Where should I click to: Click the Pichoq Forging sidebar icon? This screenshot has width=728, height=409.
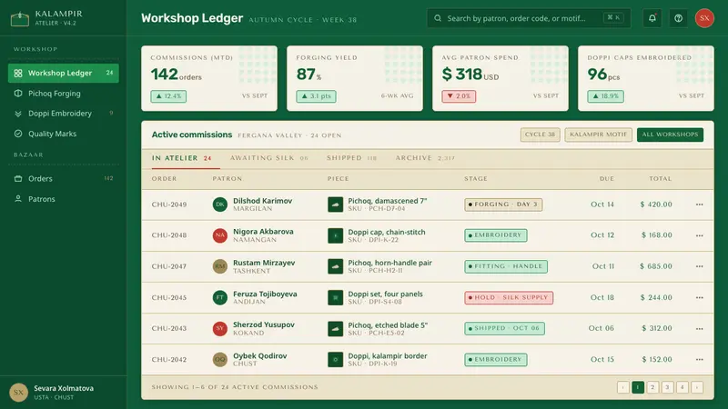(18, 94)
